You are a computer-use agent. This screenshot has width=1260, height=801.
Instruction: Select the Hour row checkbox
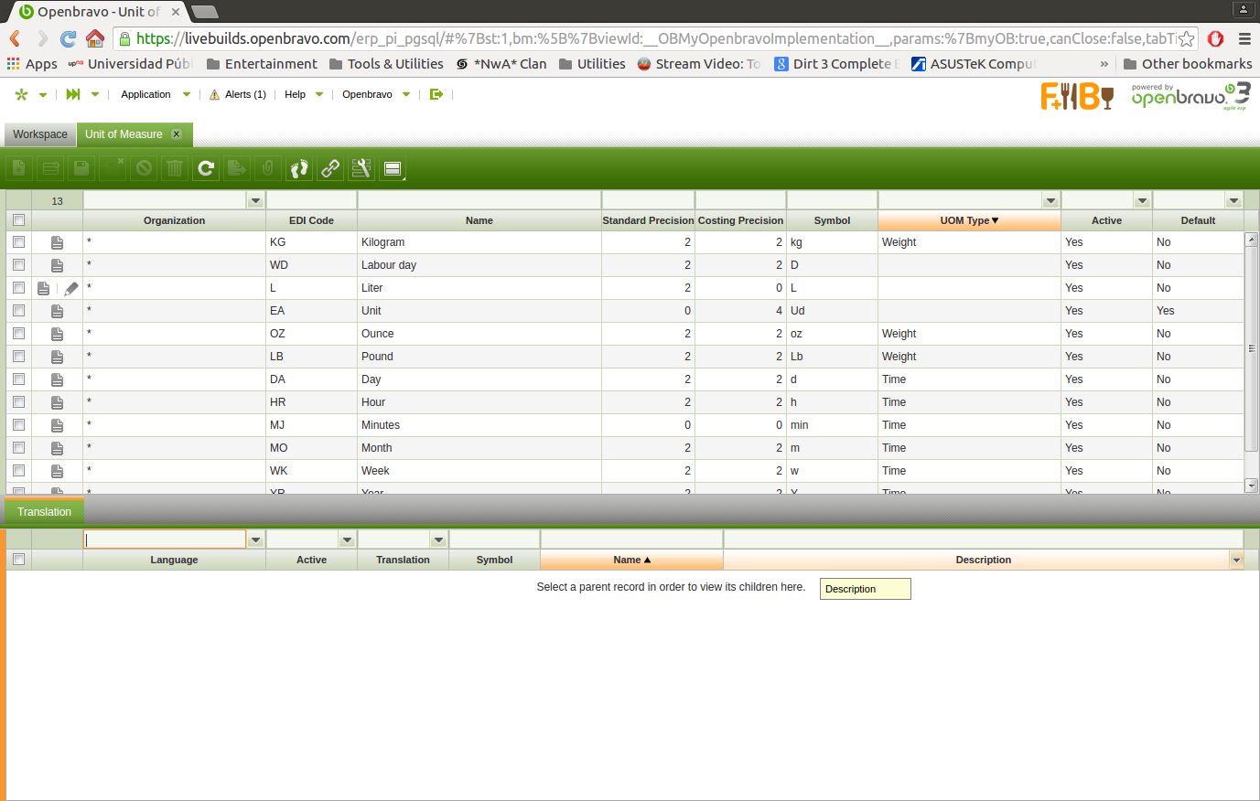click(x=18, y=402)
